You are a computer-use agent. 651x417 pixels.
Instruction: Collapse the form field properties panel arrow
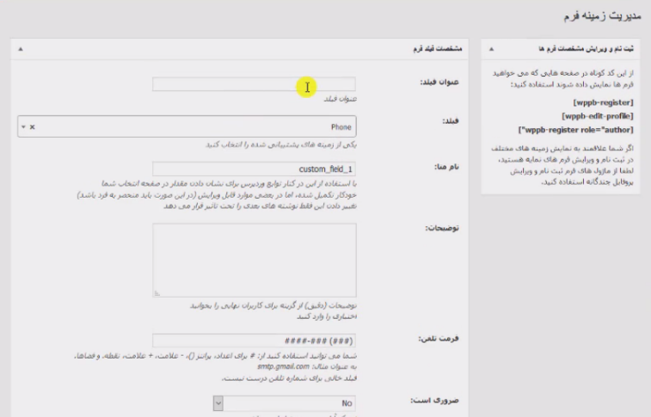(21, 49)
